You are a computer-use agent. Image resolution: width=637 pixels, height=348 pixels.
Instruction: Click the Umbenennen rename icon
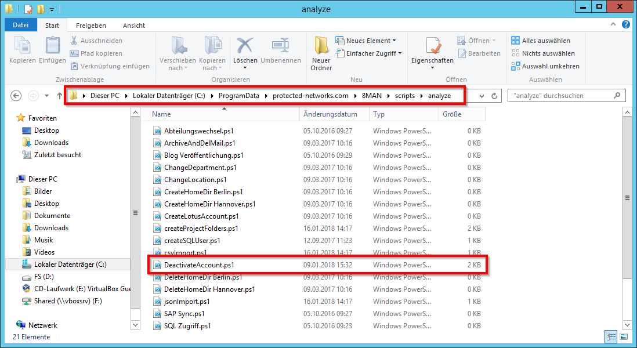pyautogui.click(x=280, y=46)
